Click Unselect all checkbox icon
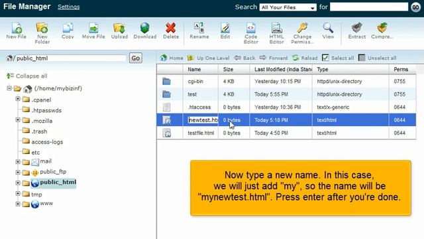This screenshot has width=424, height=239. click(362, 58)
